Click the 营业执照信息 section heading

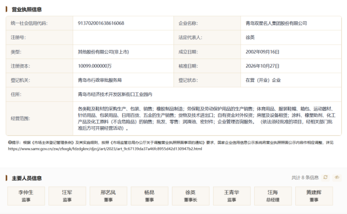[27, 10]
